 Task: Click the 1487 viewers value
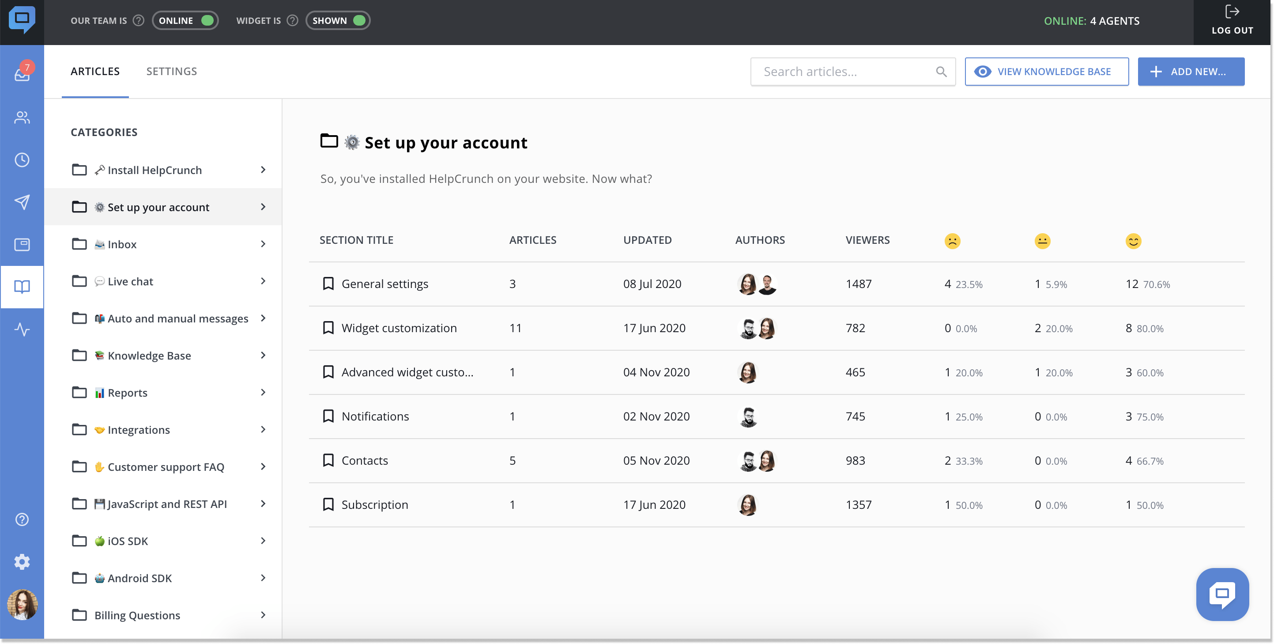coord(859,284)
